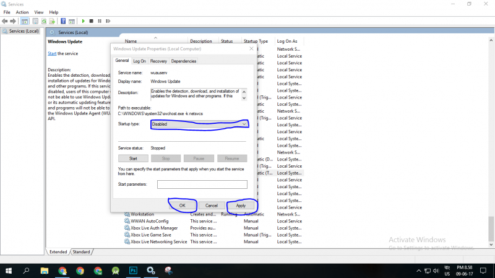Click 'Provides au...' description of Xbox Live Auth Manager
495x278 pixels.
[x=203, y=228]
